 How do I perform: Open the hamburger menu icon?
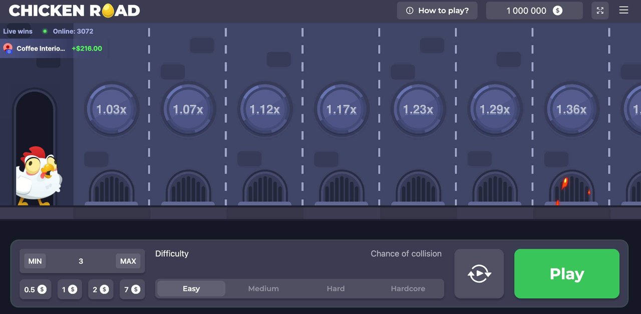[623, 11]
